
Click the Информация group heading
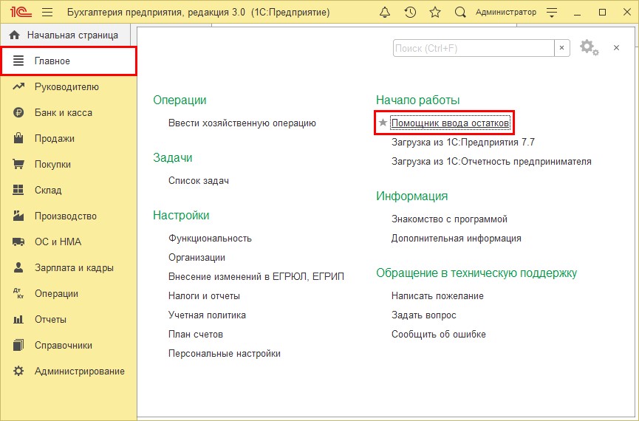pyautogui.click(x=412, y=196)
